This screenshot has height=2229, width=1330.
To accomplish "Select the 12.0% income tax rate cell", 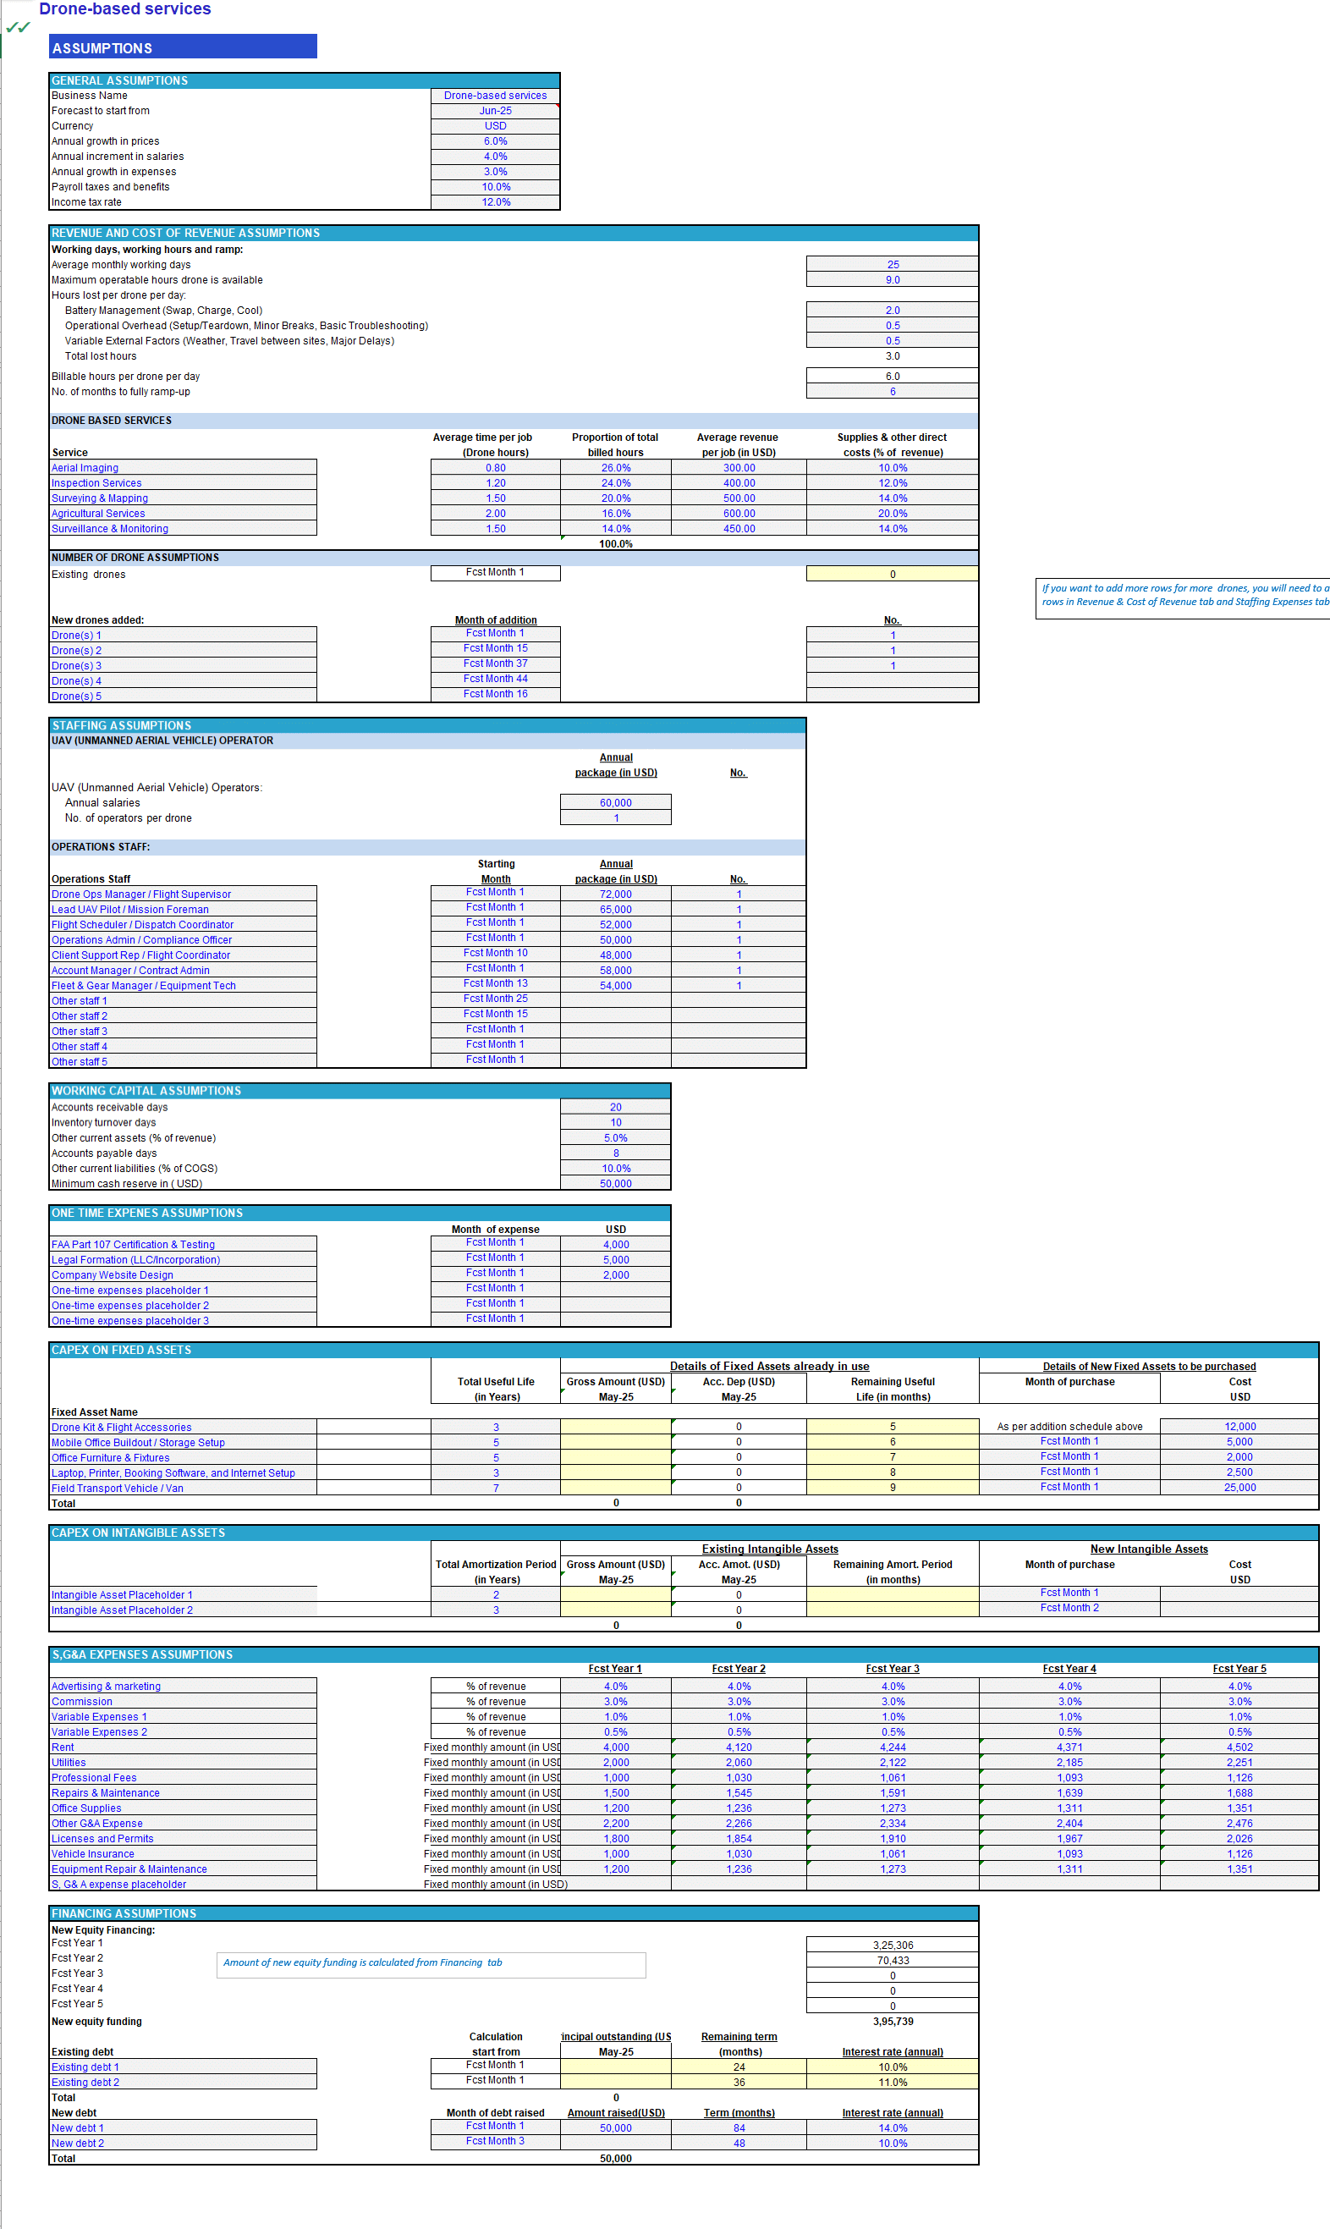I will 495,202.
